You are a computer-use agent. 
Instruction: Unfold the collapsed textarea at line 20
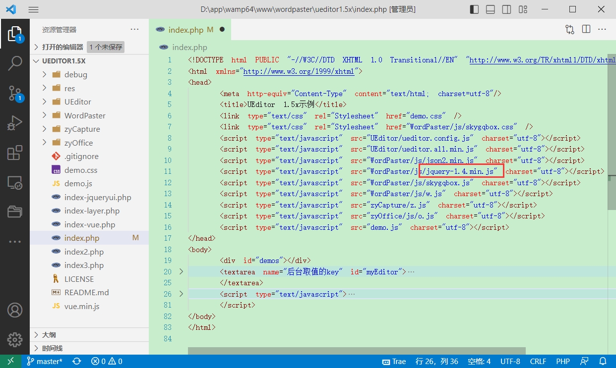pos(181,272)
